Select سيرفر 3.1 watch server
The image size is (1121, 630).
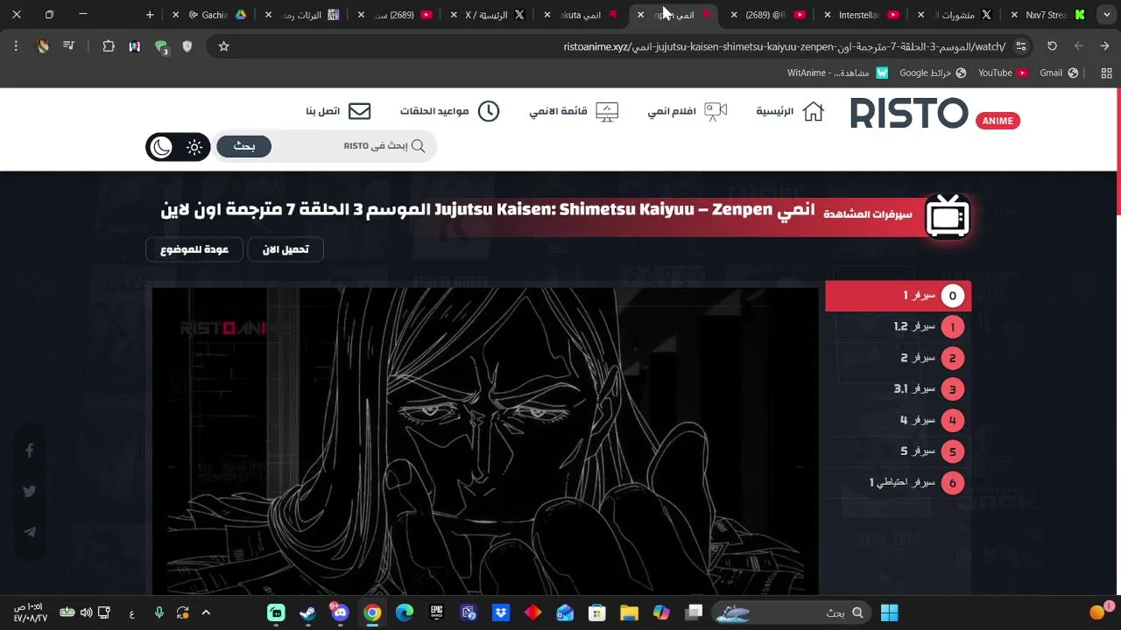pos(898,388)
